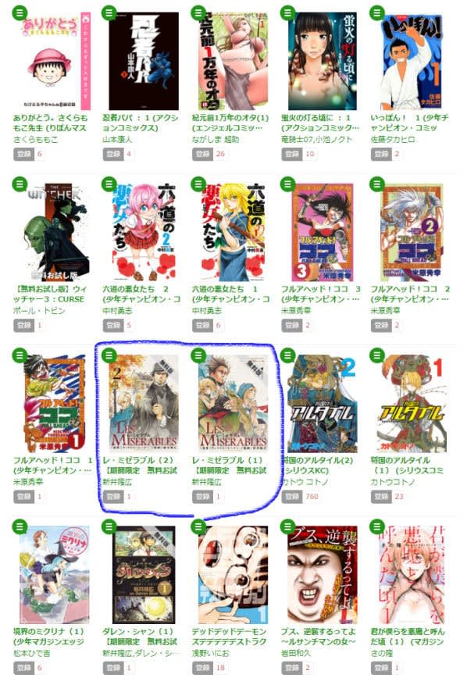
Task: Open green menu icon on いっぽん! cover
Action: (x=377, y=13)
